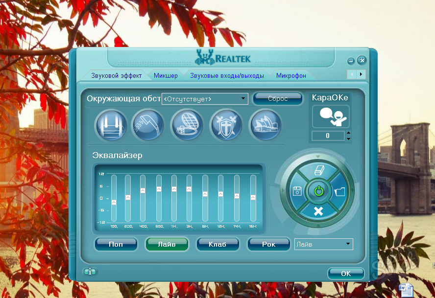Enable the Поп equalizer preset
435x298 pixels.
tap(116, 244)
